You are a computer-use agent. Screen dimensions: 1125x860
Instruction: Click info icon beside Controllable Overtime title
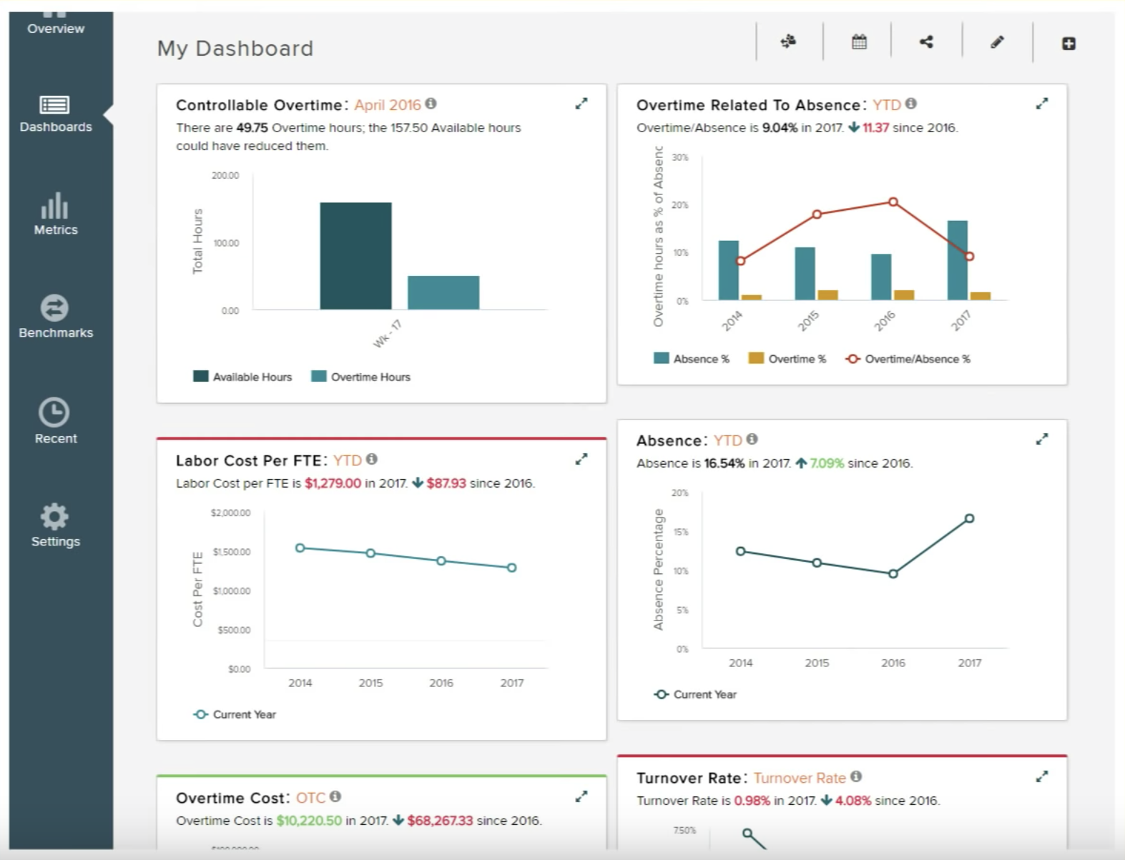point(431,104)
